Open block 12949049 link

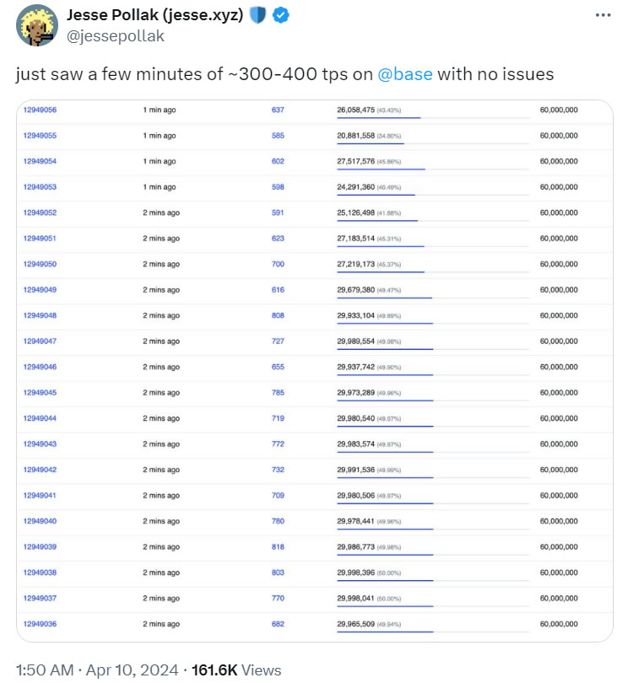(40, 290)
